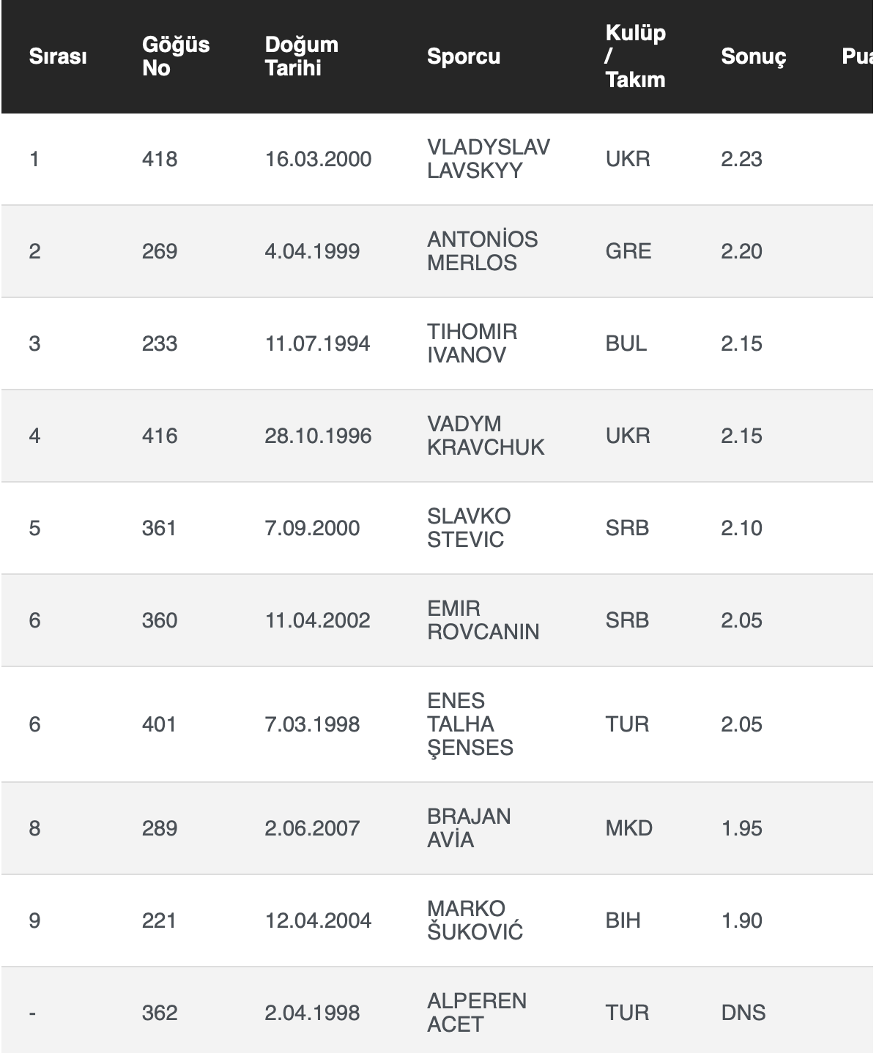Select Enes Talha Şenses name cell
The width and height of the screenshot is (879, 1053).
coord(470,724)
